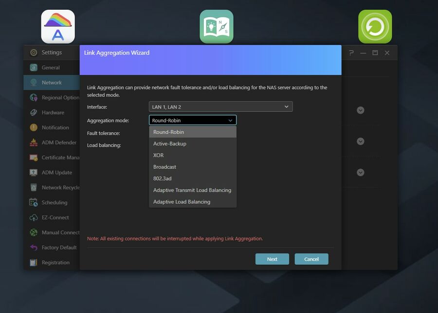Viewport: 438px width, 313px height.
Task: Open the rainbow cloud app on desktop
Action: [x=58, y=27]
